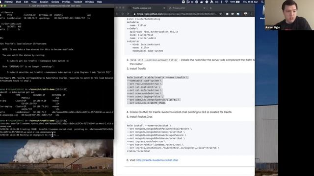This screenshot has width=314, height=176.
Task: Open the Session menu
Action: [44, 2]
